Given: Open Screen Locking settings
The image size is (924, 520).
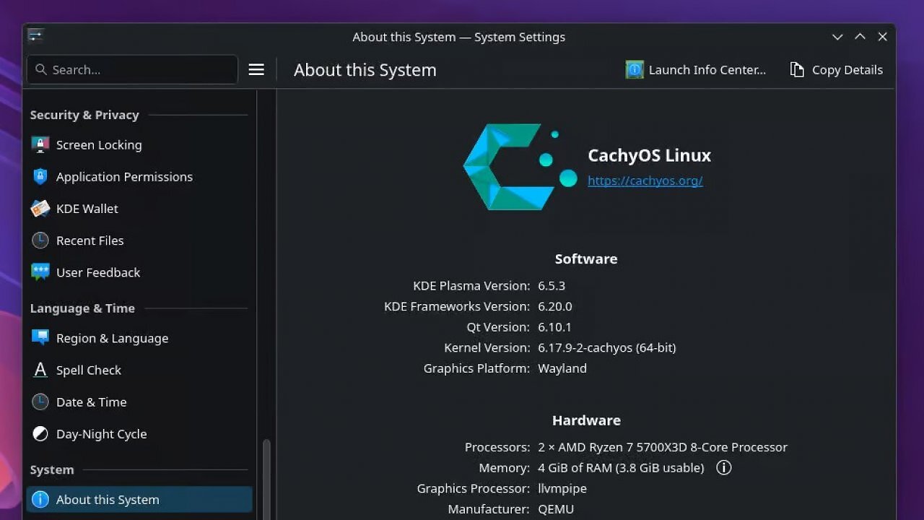Looking at the screenshot, I should click(139, 144).
